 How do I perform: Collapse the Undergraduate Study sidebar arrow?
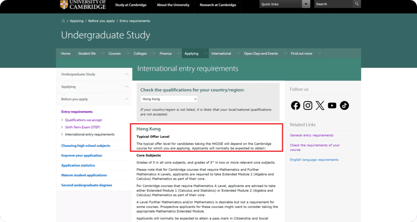pyautogui.click(x=127, y=74)
